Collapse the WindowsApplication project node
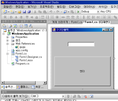This screenshot has width=118, height=101. tap(3, 34)
